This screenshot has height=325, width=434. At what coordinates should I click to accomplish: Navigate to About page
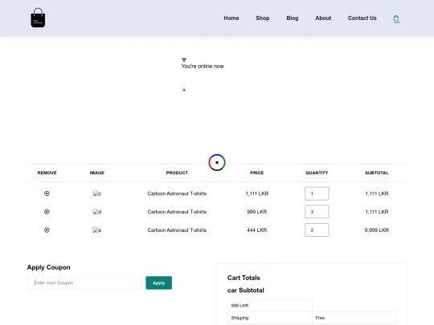(323, 18)
